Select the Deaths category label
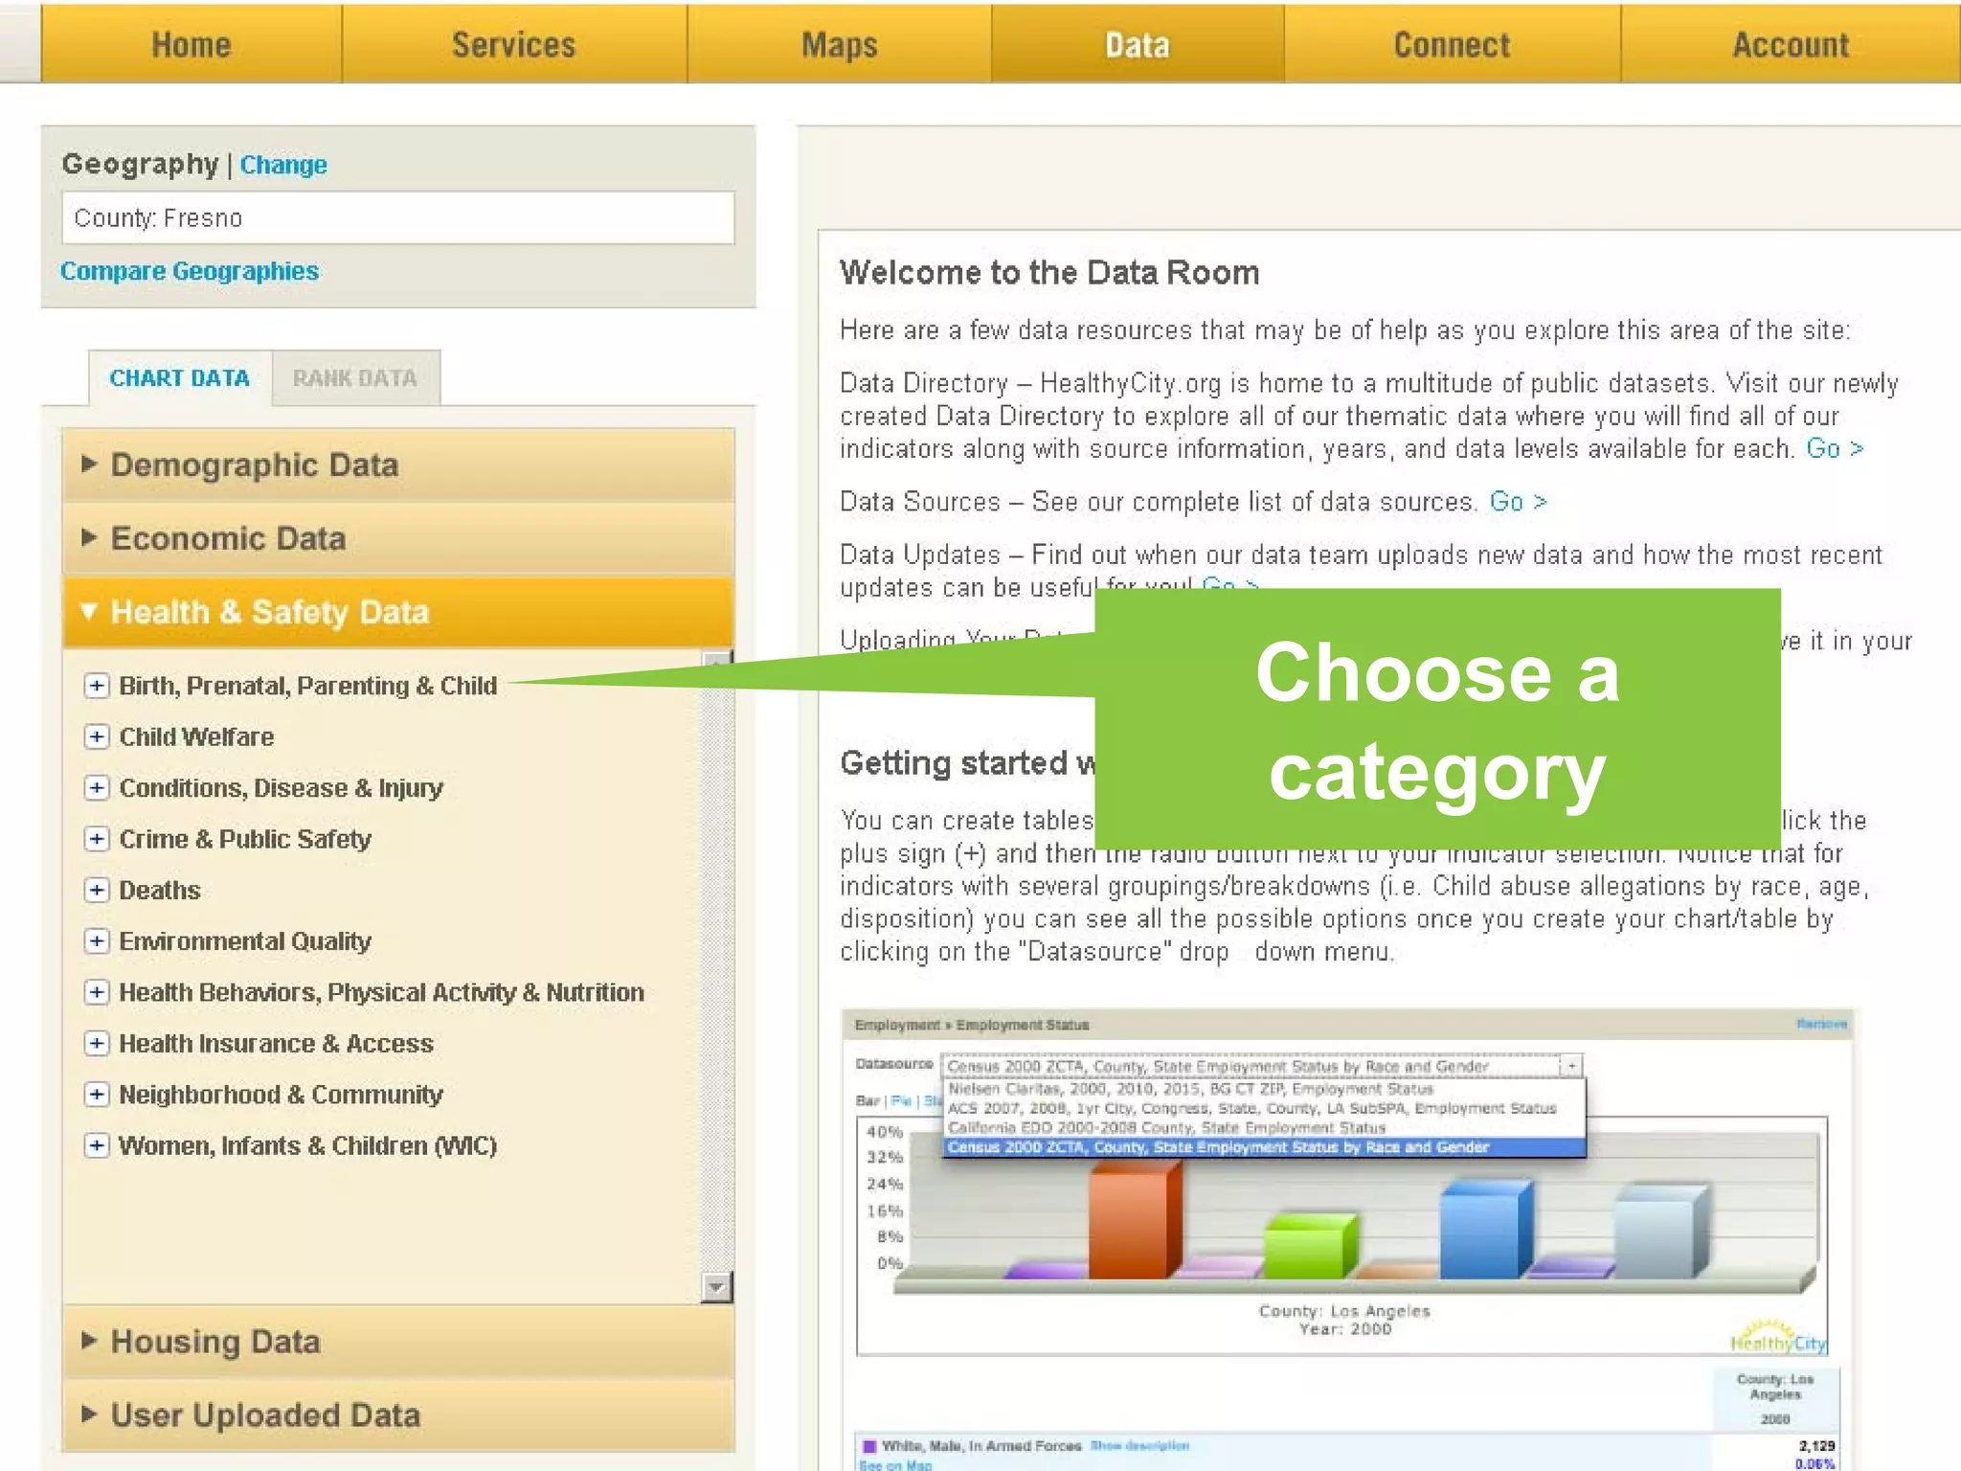Image resolution: width=1961 pixels, height=1471 pixels. (x=160, y=890)
